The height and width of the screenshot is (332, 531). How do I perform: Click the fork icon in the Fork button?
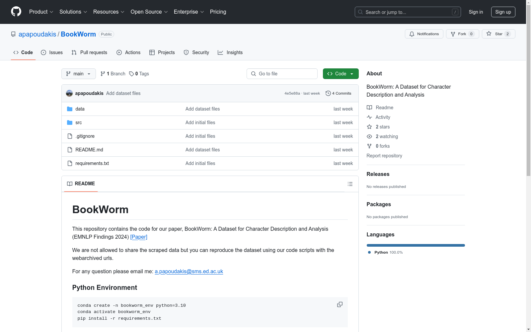pos(453,34)
